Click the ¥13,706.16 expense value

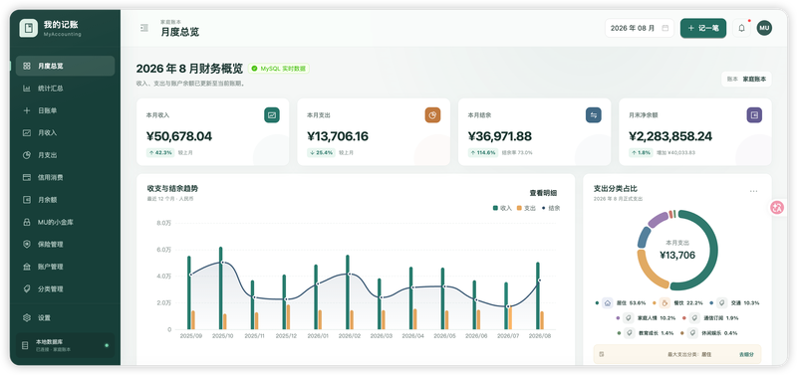[x=338, y=136]
